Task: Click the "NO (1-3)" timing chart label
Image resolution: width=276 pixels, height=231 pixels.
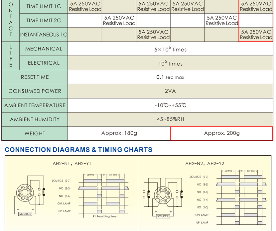Action: click(x=203, y=207)
